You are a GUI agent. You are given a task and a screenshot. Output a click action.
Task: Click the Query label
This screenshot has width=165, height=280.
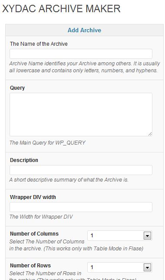[x=17, y=88]
